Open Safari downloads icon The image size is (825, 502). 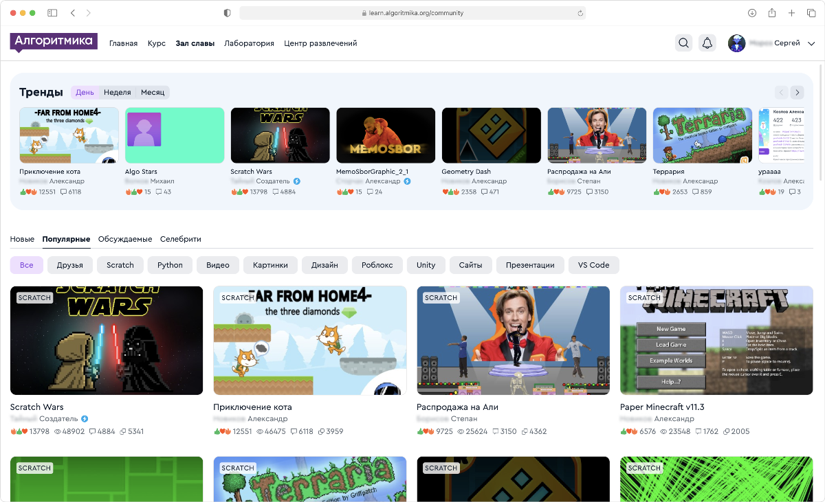point(752,13)
